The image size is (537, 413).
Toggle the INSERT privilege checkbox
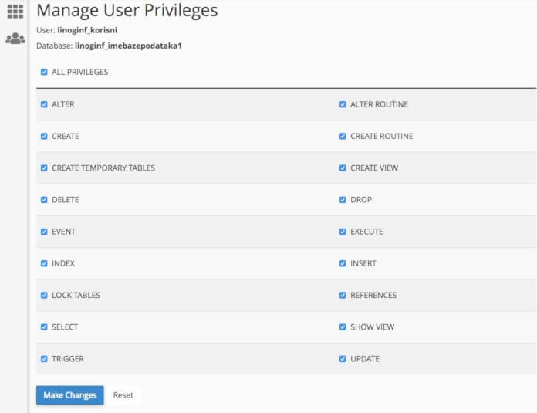tap(343, 263)
